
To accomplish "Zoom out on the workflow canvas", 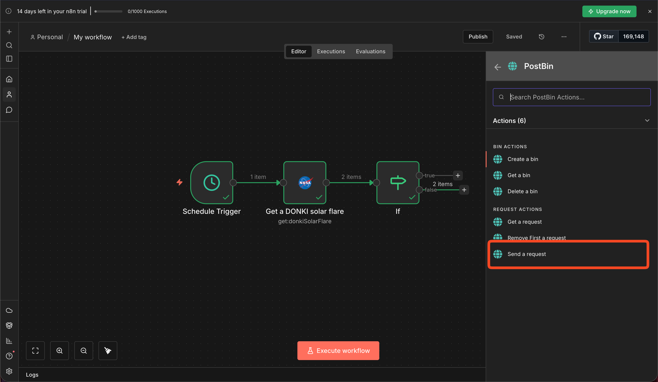I will 84,350.
